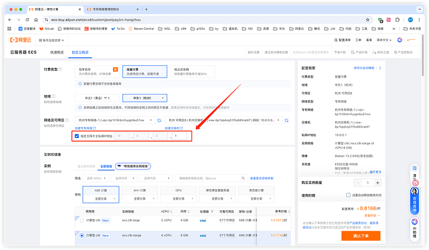Switch to the 快速购买 tab
Image resolution: width=429 pixels, height=250 pixels.
[57, 52]
